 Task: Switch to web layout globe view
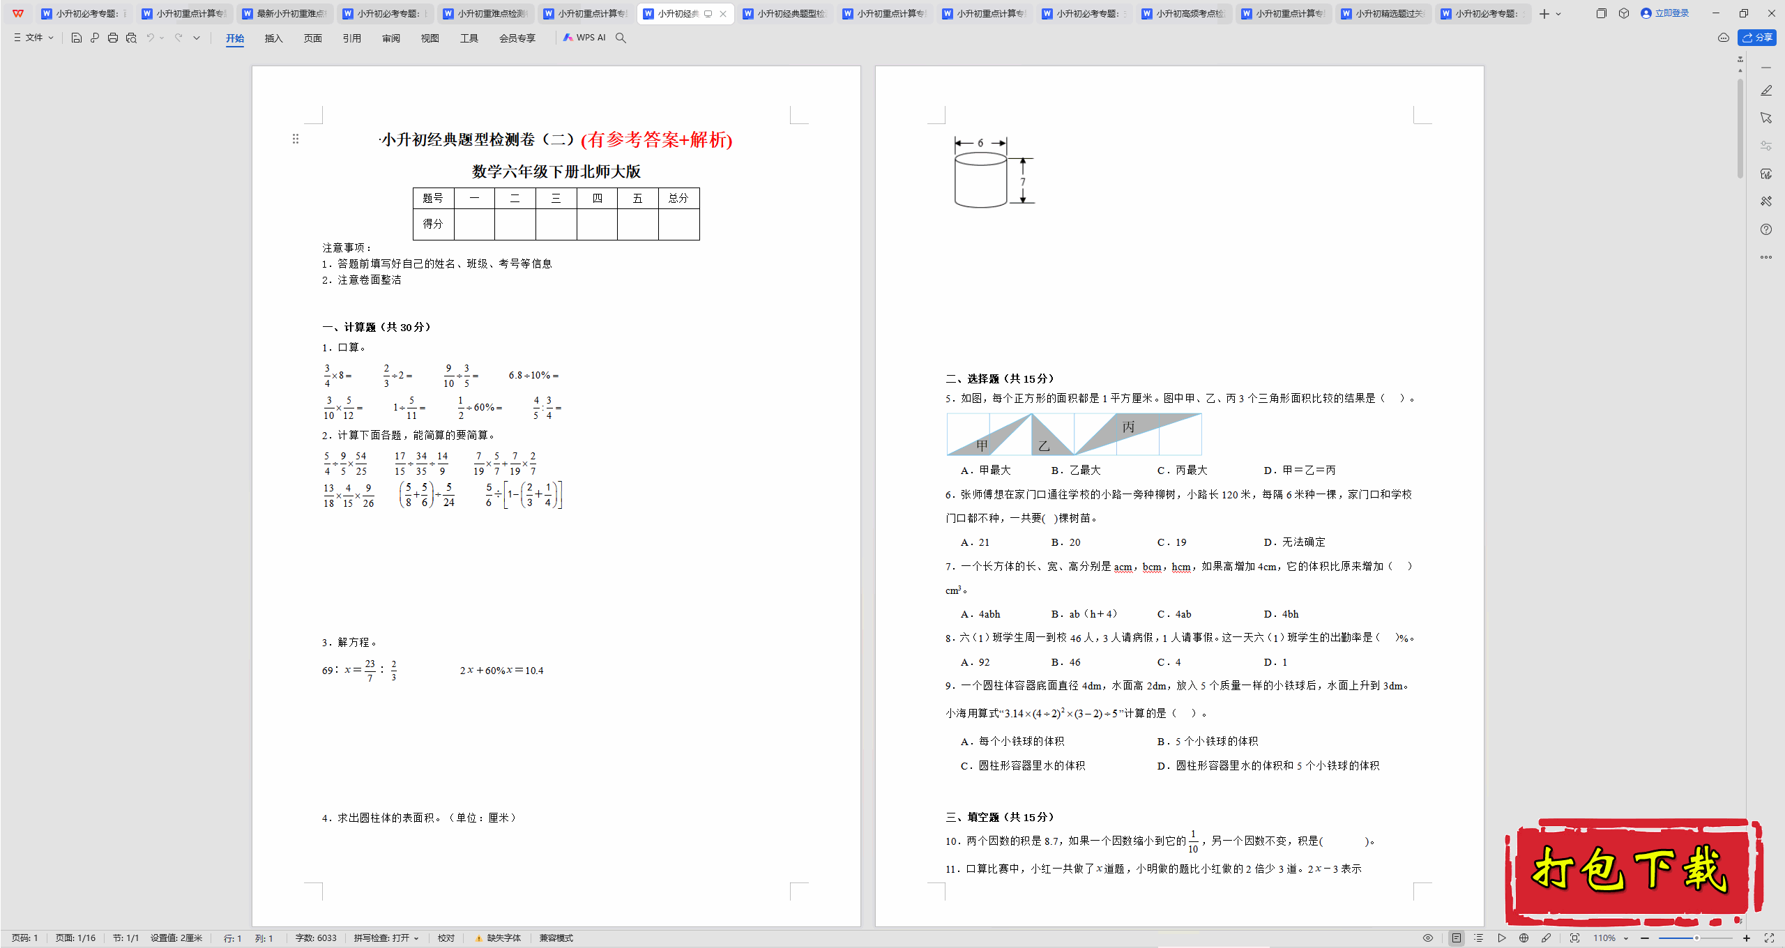(1524, 938)
